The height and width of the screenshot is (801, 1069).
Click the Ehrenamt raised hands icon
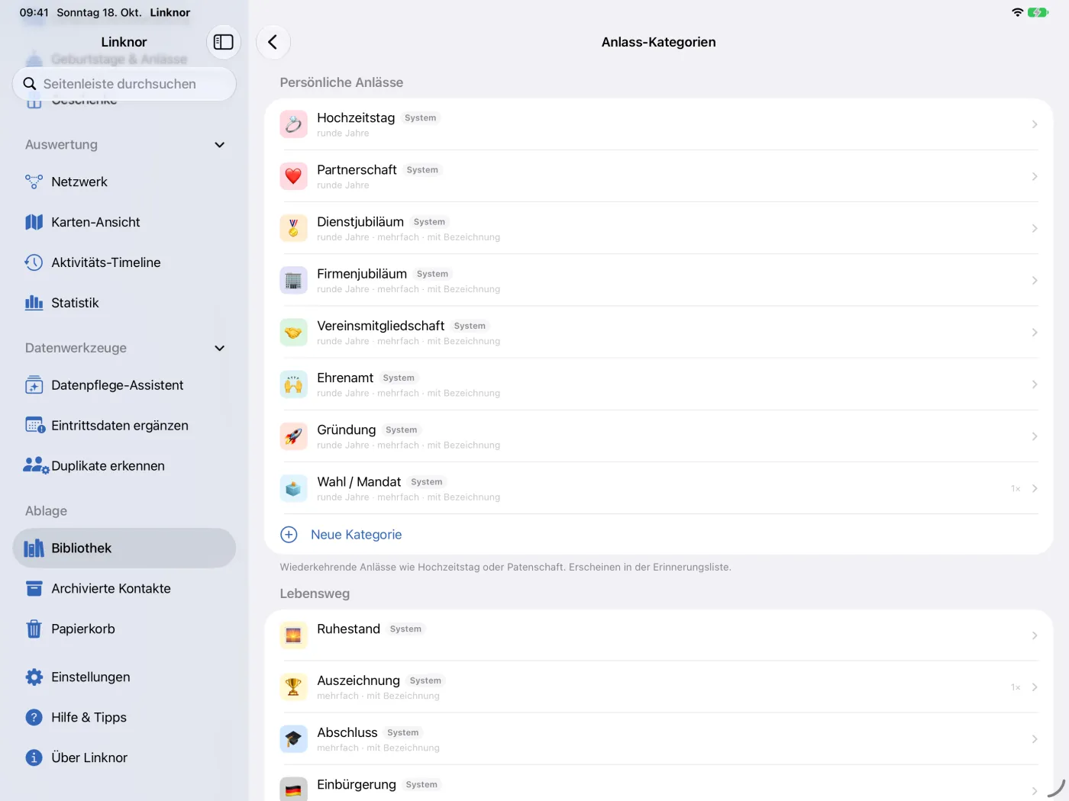click(x=293, y=384)
